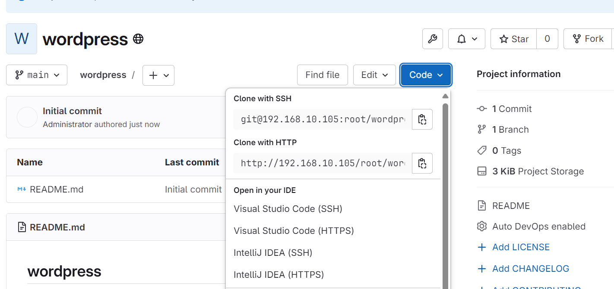This screenshot has height=289, width=614.
Task: Open project settings via wrench icon
Action: point(432,39)
